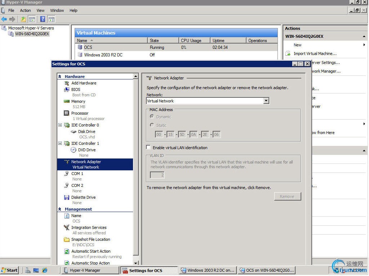Click the scroll up arrow in hardware list
Image resolution: width=369 pixels, height=276 pixels.
click(x=136, y=77)
